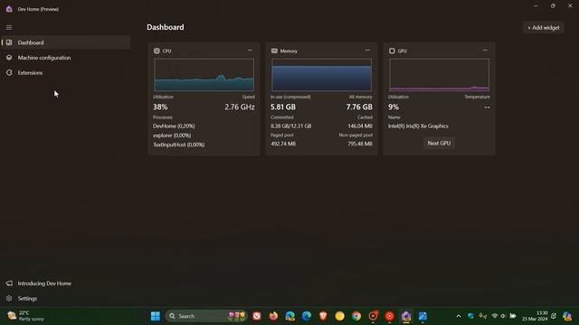Open the Windows Start menu
This screenshot has height=325, width=579.
pyautogui.click(x=156, y=316)
